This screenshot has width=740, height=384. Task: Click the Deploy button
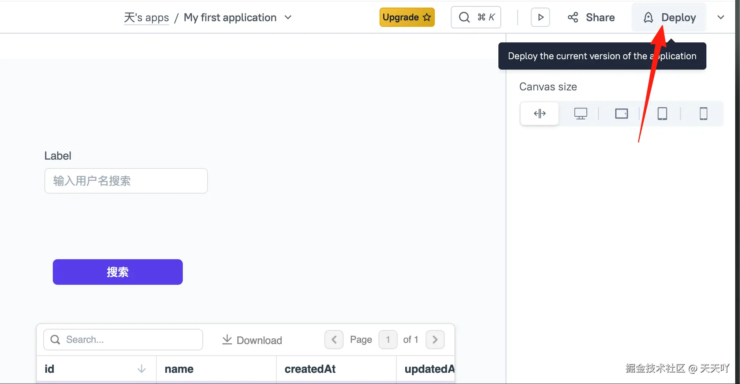(669, 18)
